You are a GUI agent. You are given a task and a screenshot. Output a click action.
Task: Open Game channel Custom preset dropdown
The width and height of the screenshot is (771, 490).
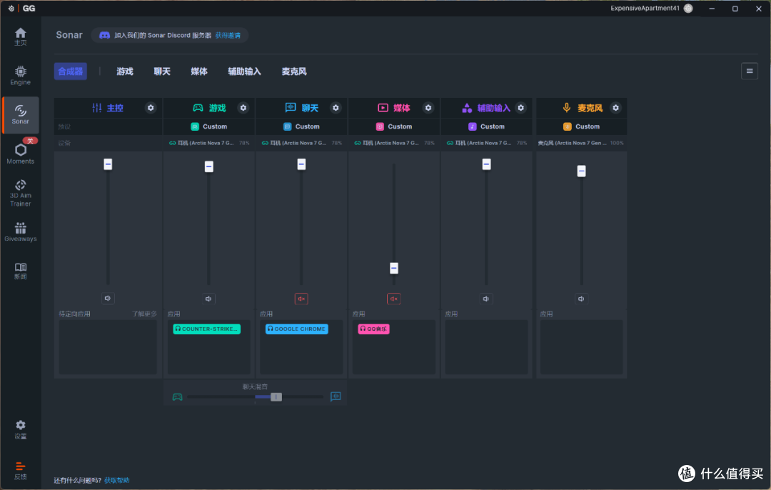[x=208, y=126]
